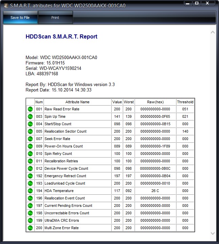Click green status icon for Recalibration Retries
The height and width of the screenshot is (244, 219).
[30, 161]
